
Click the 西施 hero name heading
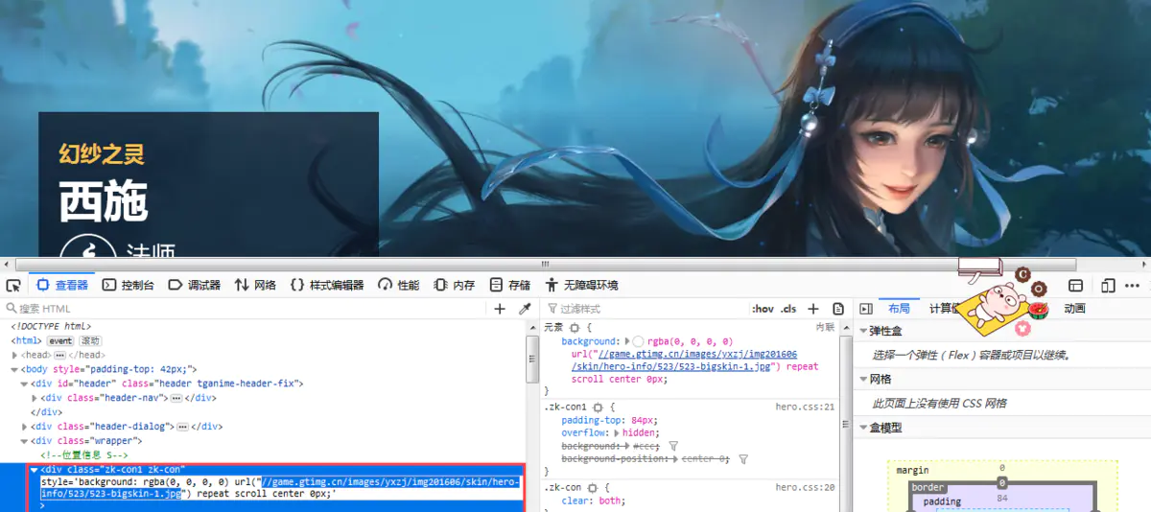tap(103, 202)
